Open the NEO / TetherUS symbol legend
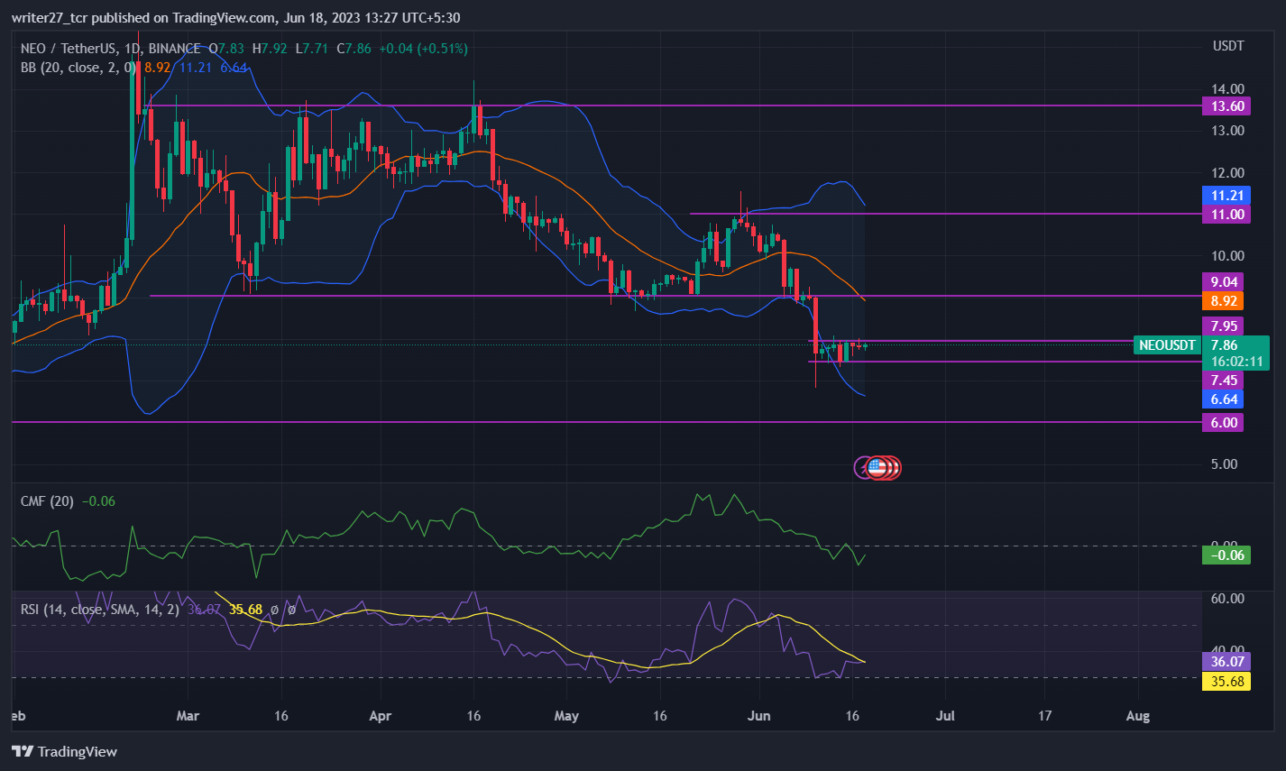This screenshot has width=1286, height=771. [x=111, y=49]
